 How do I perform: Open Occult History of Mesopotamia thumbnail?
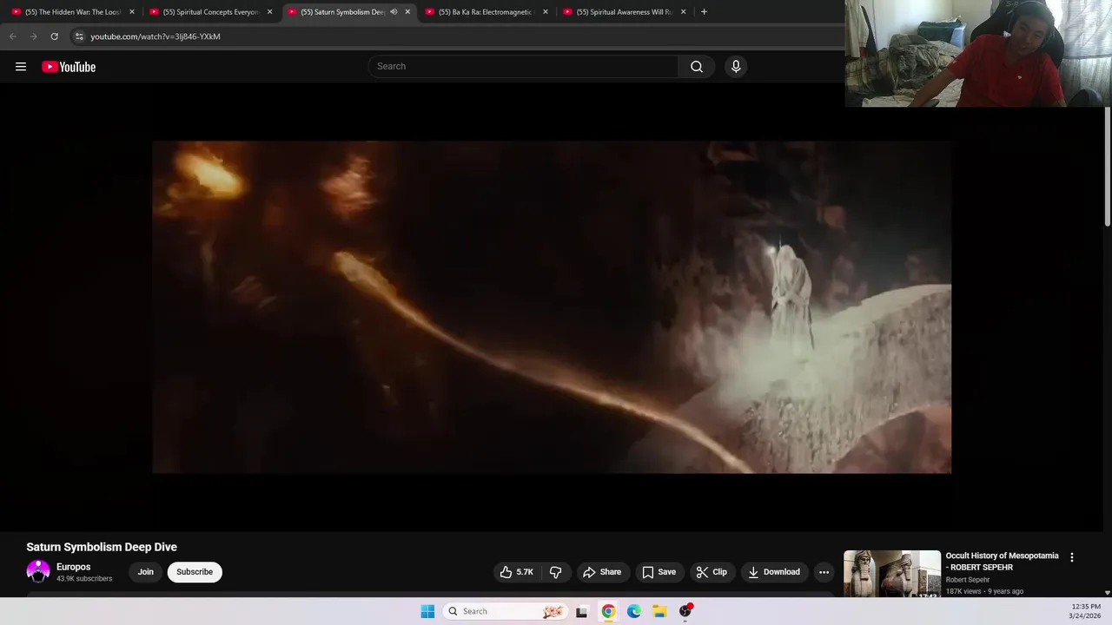click(892, 574)
